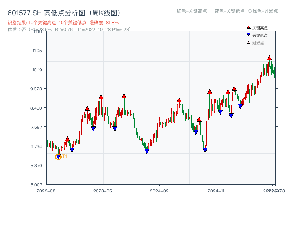Click the 8.460 y-axis label
The image size is (306, 230).
pos(36,108)
